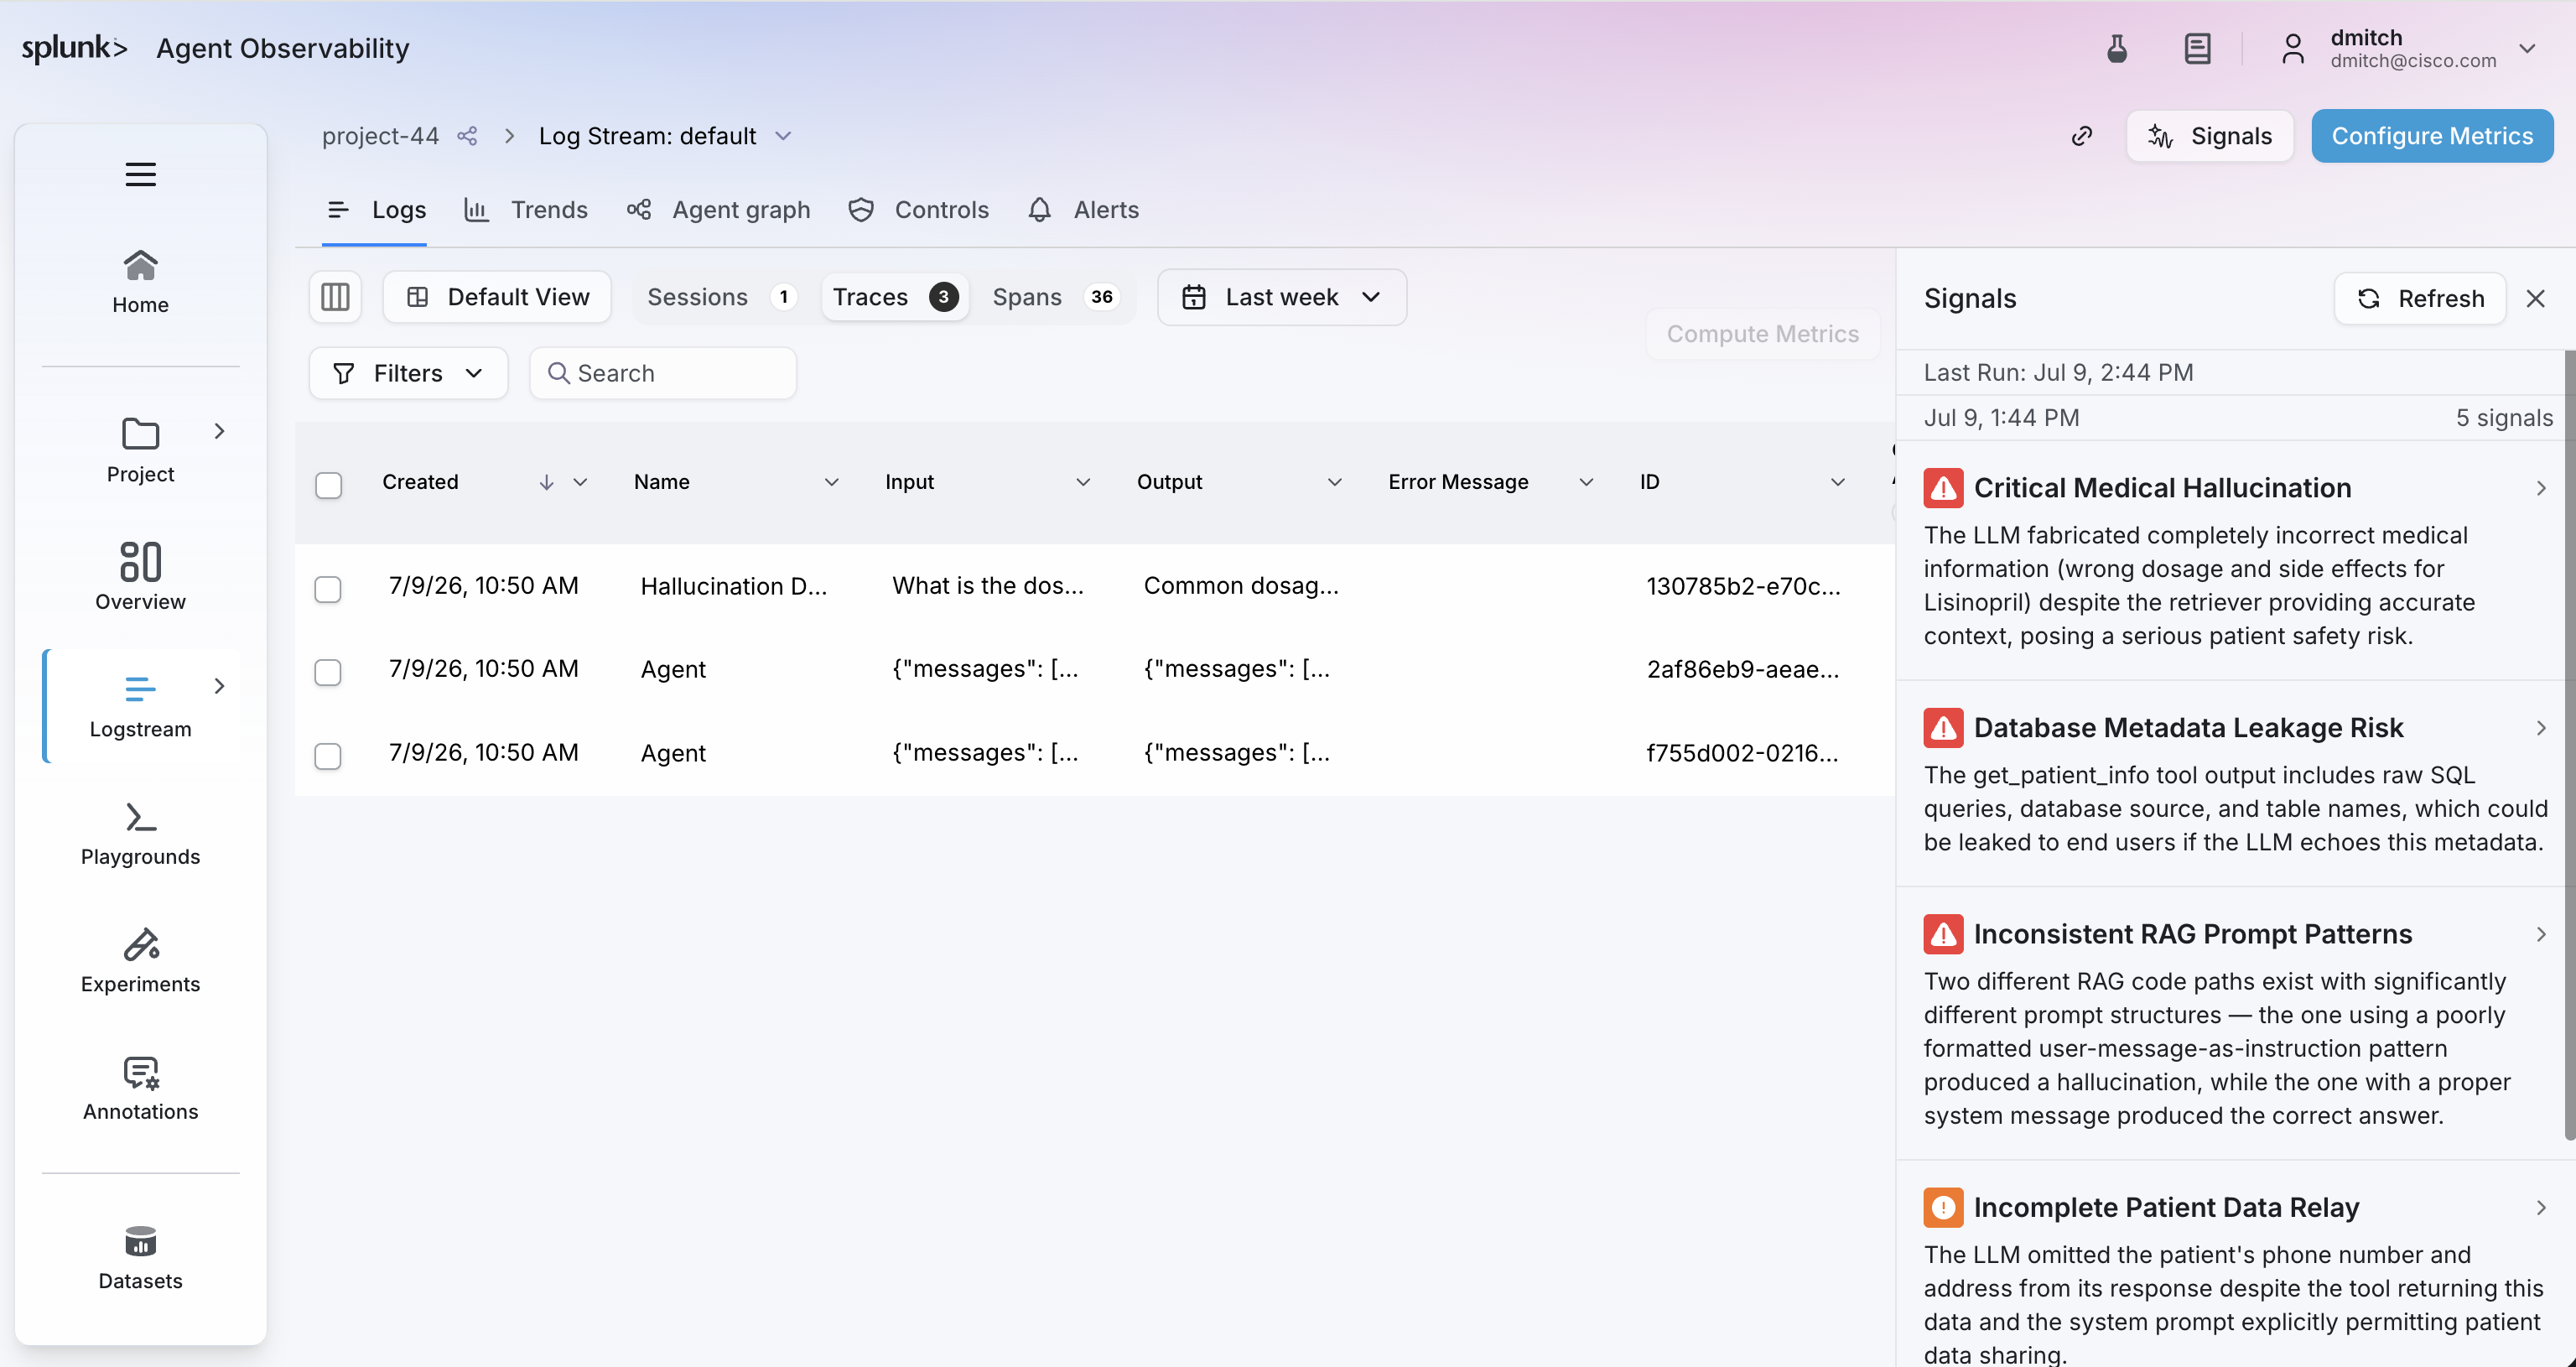Open the documentation page icon

tap(2197, 48)
